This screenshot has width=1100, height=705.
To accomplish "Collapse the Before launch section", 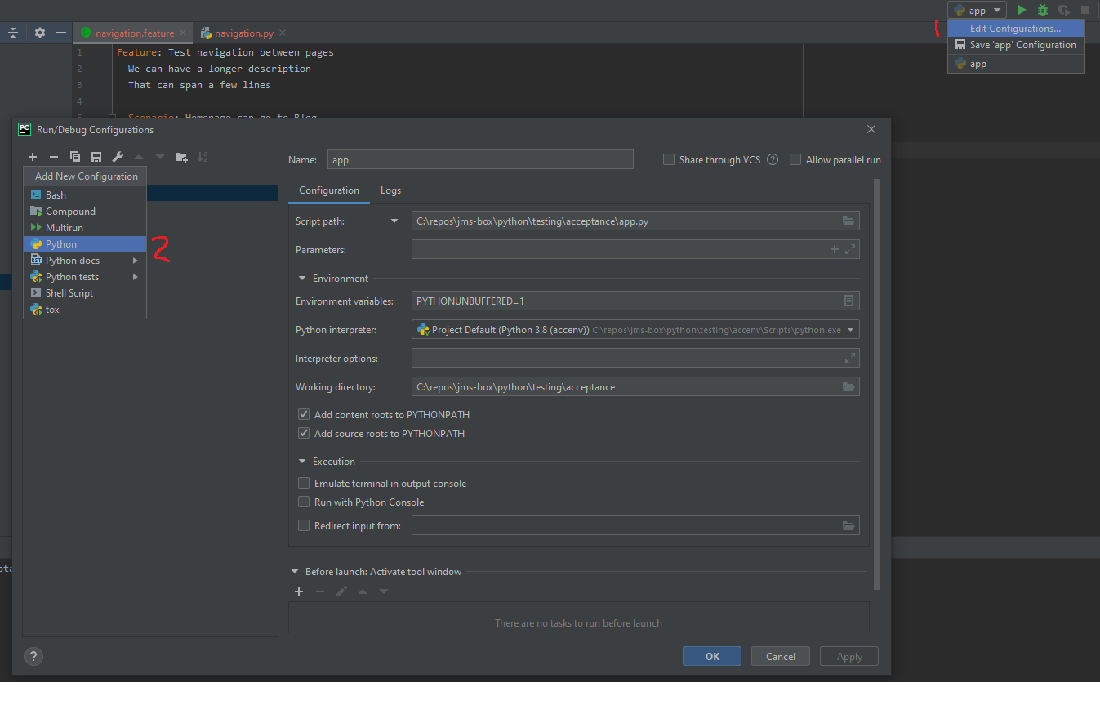I will click(x=294, y=572).
